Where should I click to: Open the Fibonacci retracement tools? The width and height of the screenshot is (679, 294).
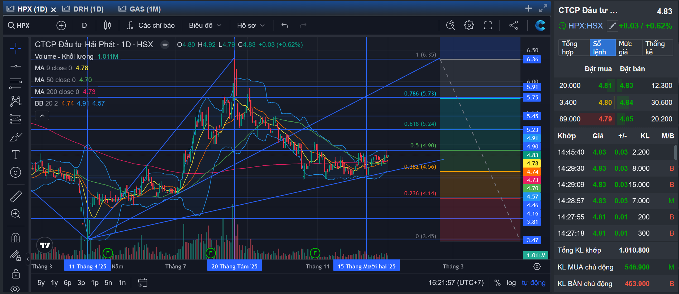pyautogui.click(x=16, y=84)
